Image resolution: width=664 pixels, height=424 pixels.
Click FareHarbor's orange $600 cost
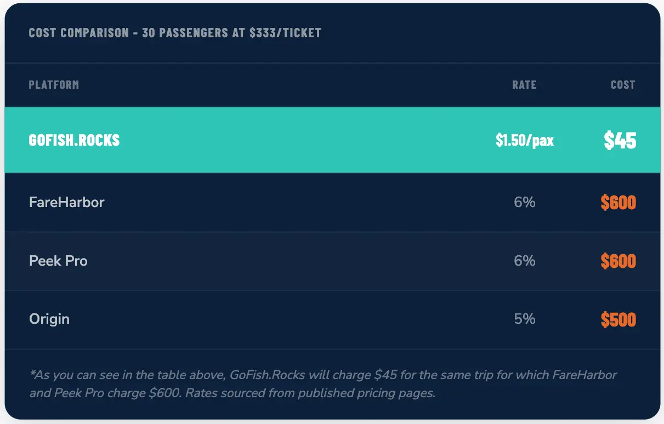coord(618,203)
